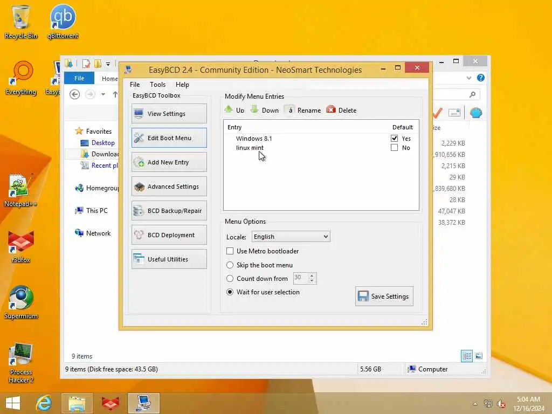Image resolution: width=552 pixels, height=414 pixels.
Task: Open Useful Utilities section
Action: tap(169, 259)
